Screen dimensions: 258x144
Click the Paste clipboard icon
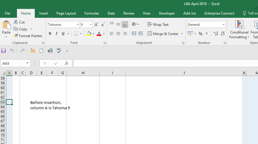(7, 25)
